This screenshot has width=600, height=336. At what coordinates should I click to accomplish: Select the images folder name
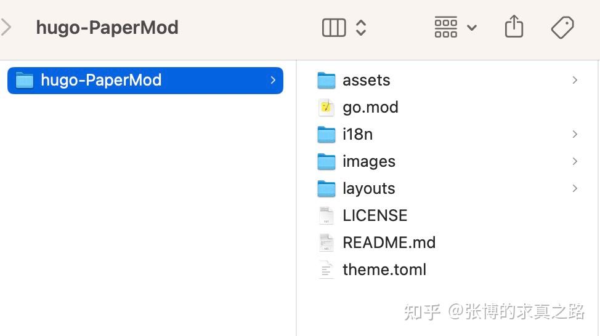(369, 161)
